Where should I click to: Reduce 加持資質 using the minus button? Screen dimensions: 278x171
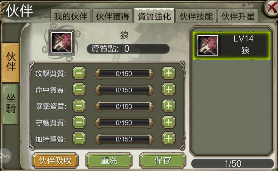pos(79,138)
